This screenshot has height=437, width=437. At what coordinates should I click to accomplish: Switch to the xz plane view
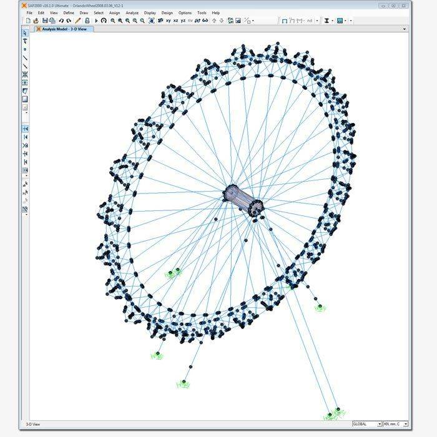(x=176, y=21)
